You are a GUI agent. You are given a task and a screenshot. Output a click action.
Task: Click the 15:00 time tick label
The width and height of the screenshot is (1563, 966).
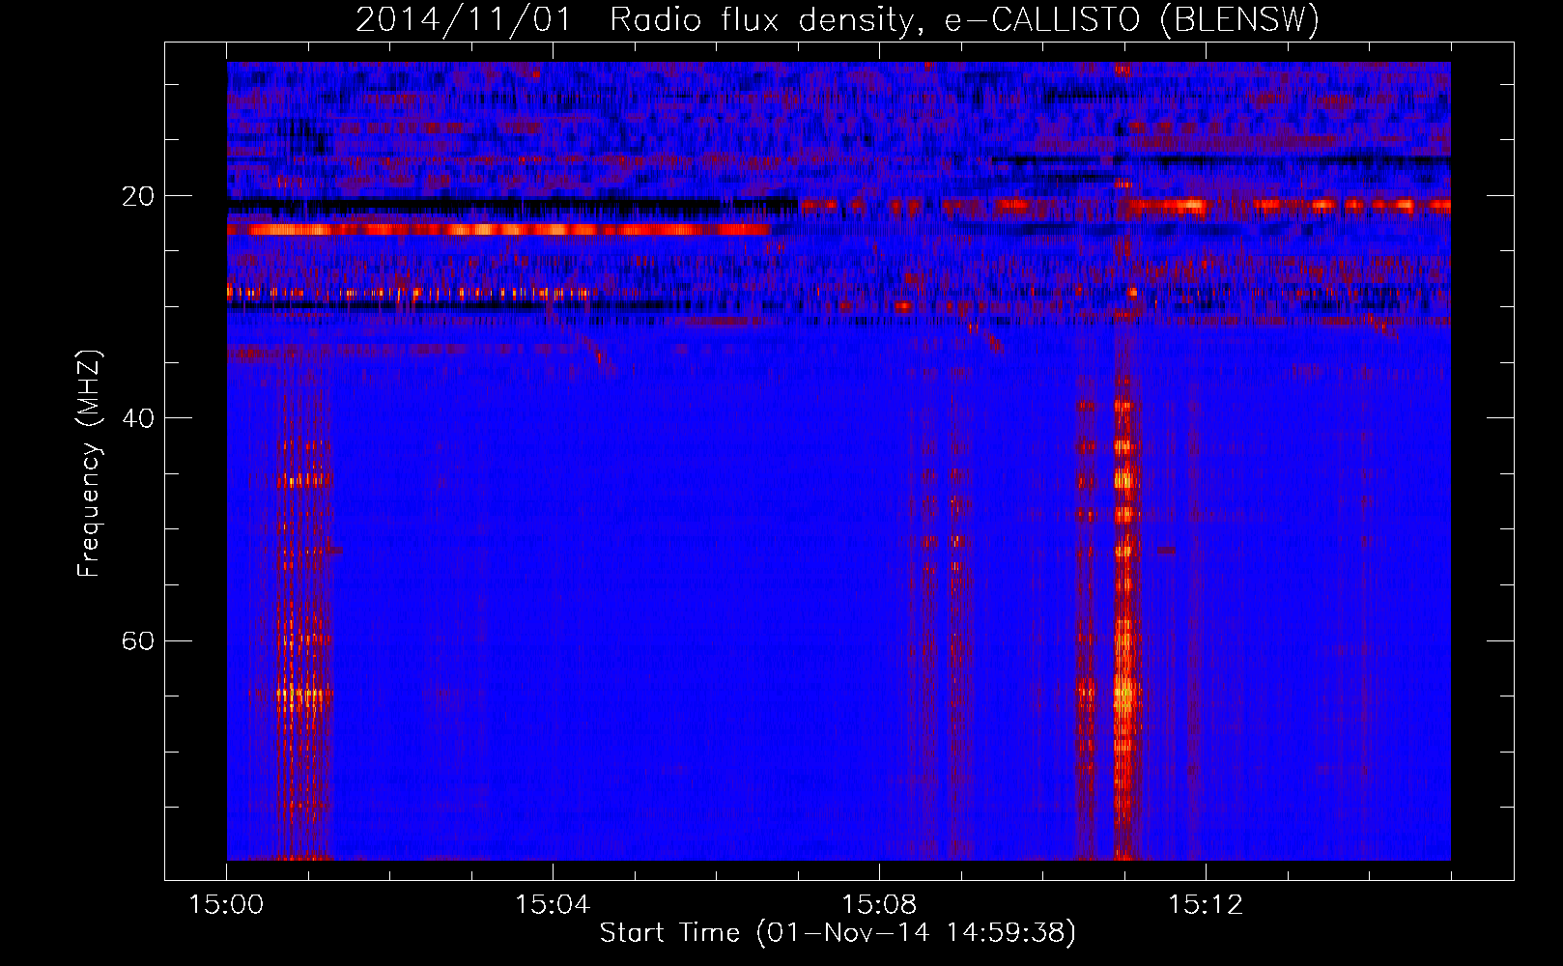227,905
